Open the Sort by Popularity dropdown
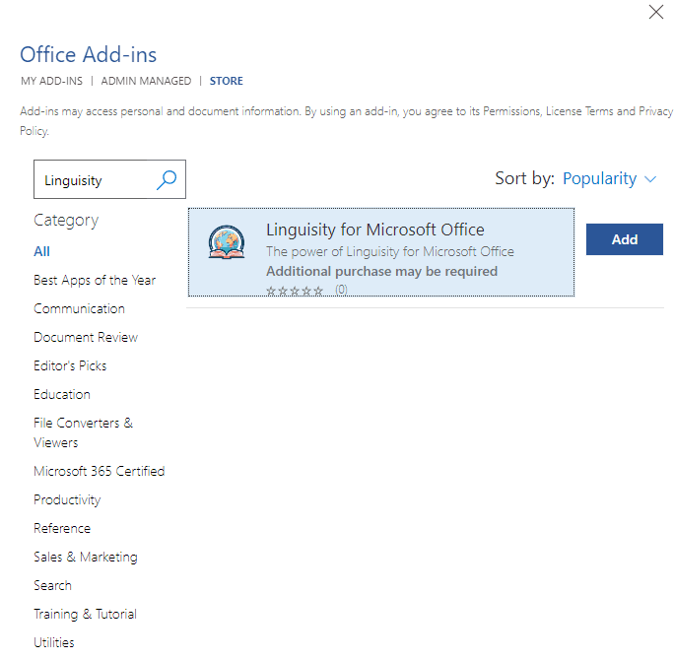This screenshot has height=659, width=674. coord(609,178)
